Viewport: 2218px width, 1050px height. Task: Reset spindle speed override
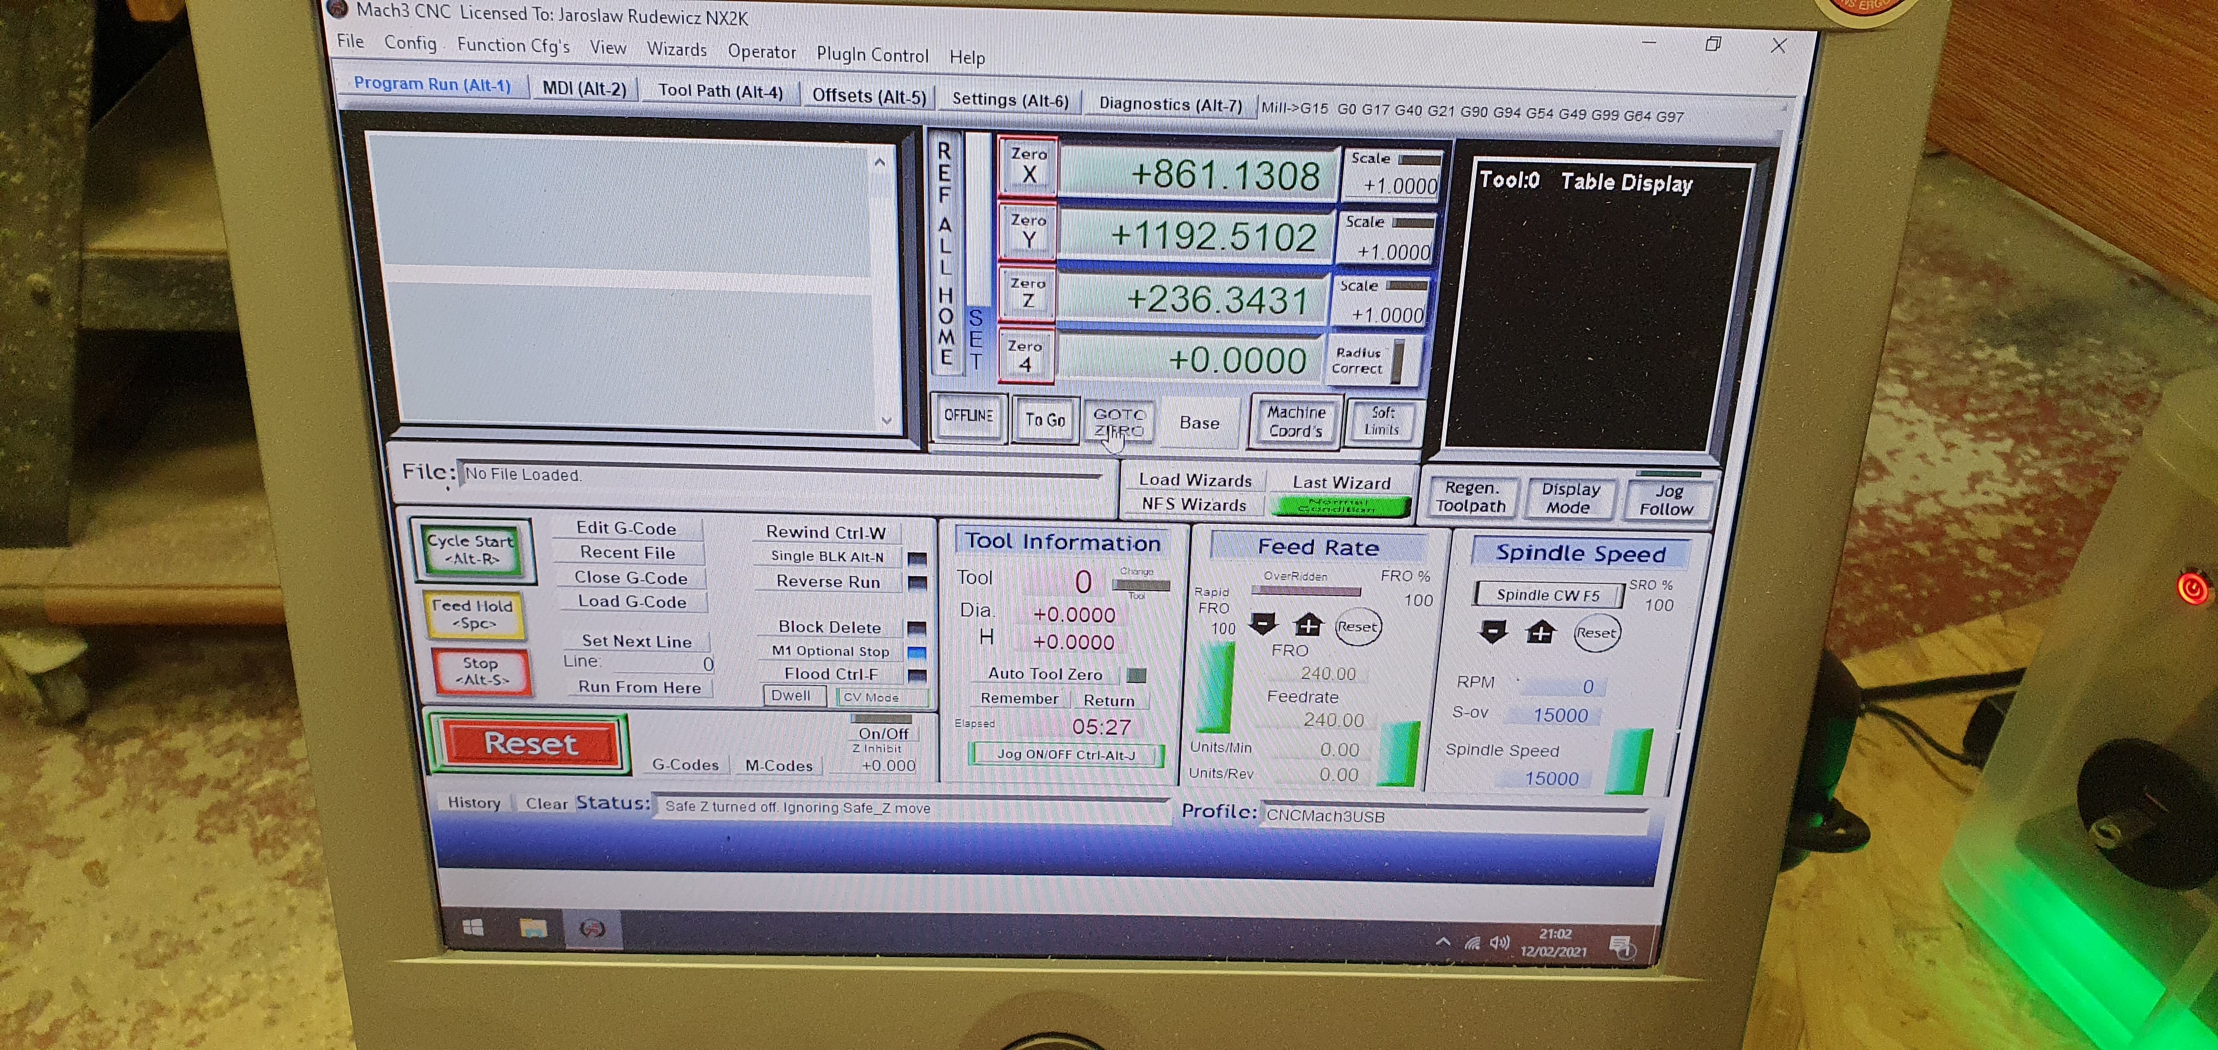click(x=1596, y=633)
